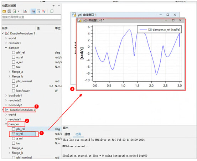Toggle the highlighted curve window icon
This screenshot has height=161, width=197.
click(33, 11)
